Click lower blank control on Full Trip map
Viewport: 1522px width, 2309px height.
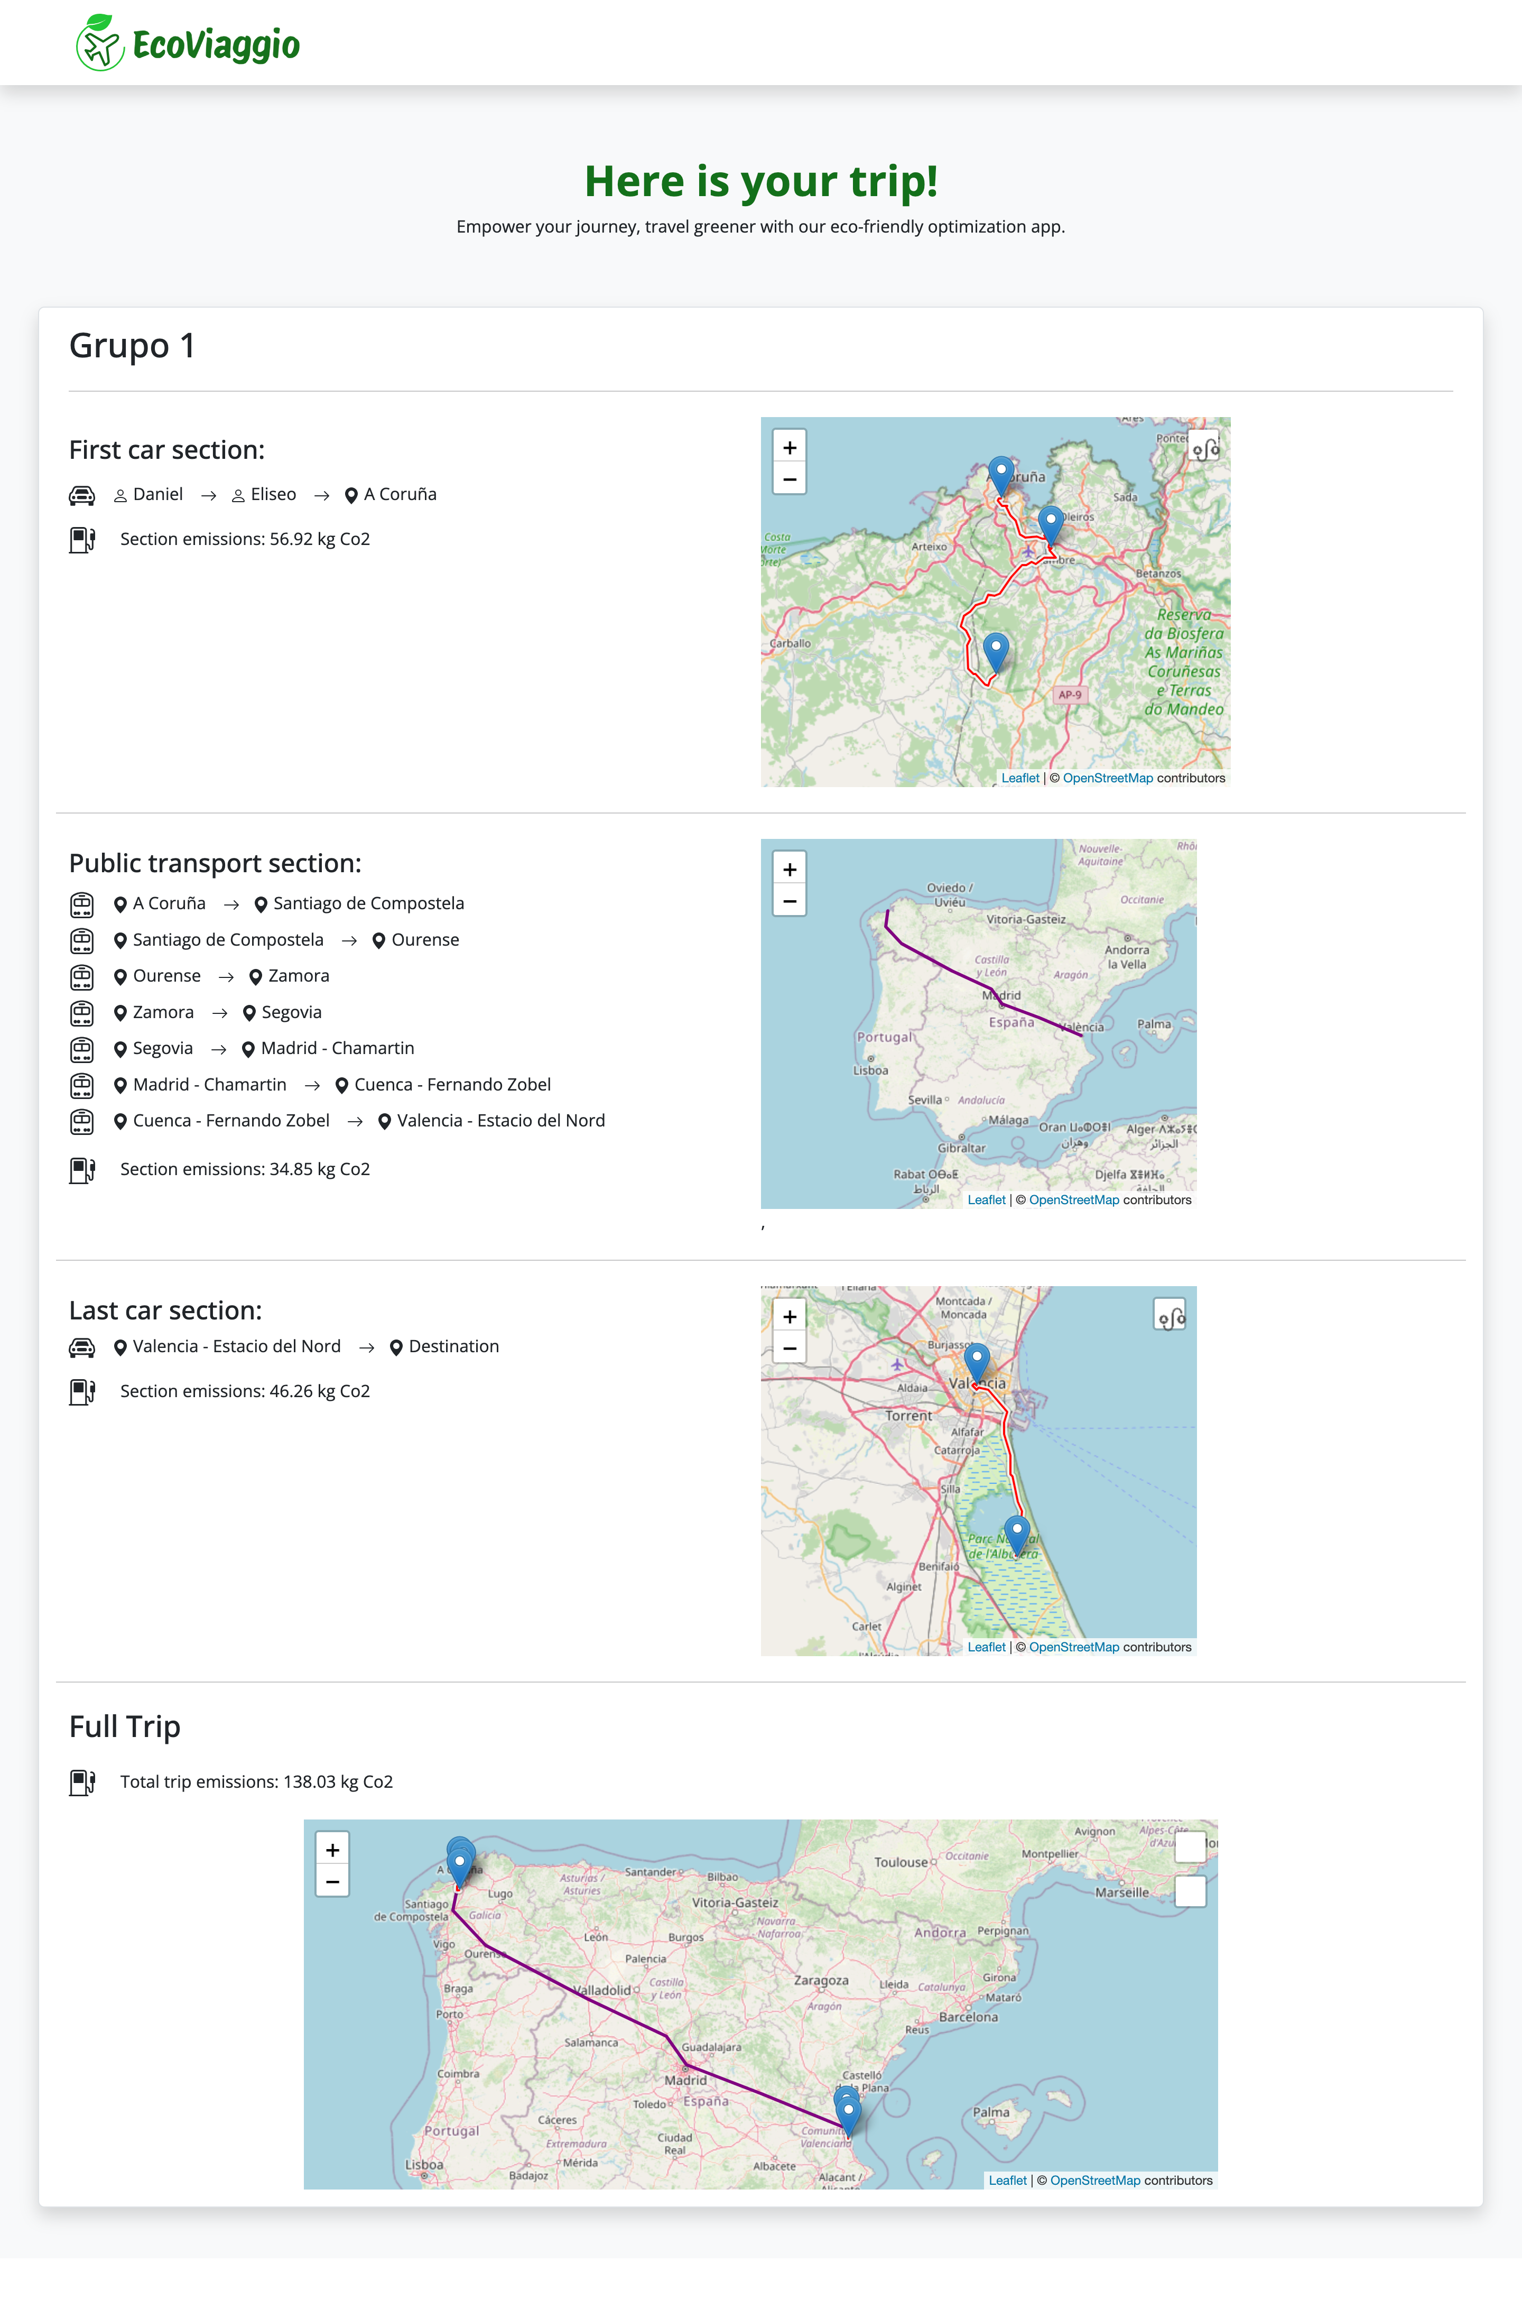[1190, 1890]
